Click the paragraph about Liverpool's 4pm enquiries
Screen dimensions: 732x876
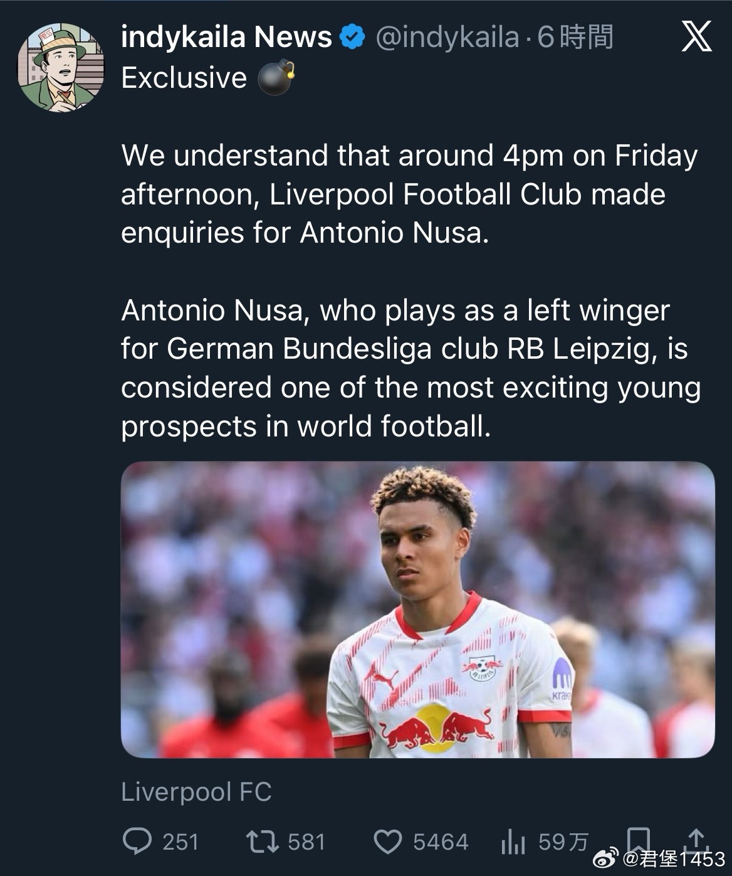tap(409, 194)
